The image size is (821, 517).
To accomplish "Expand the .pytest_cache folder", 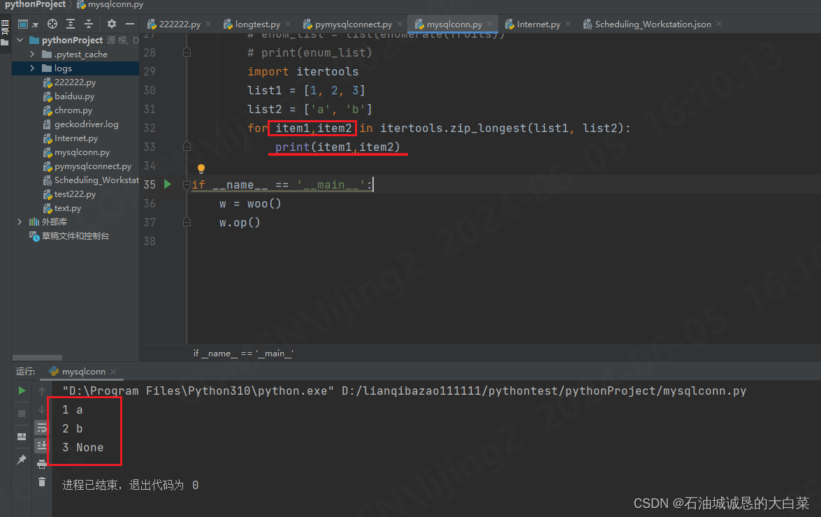I will pyautogui.click(x=32, y=54).
